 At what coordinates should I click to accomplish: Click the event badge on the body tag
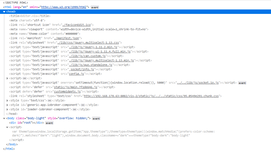click(x=96, y=118)
